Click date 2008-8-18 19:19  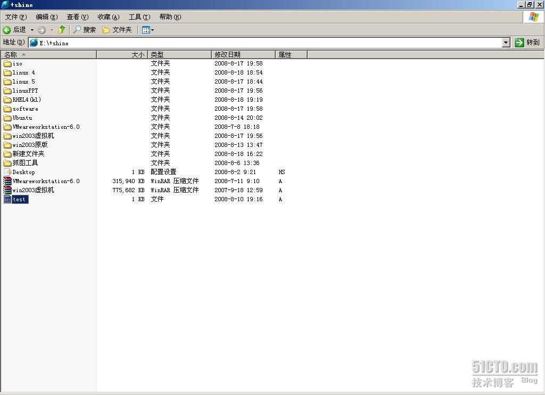click(238, 100)
